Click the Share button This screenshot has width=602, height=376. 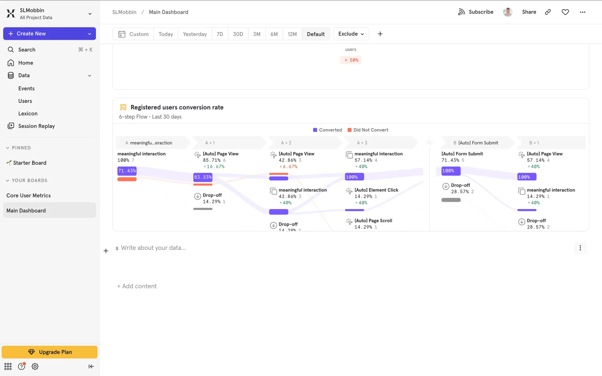pos(529,12)
